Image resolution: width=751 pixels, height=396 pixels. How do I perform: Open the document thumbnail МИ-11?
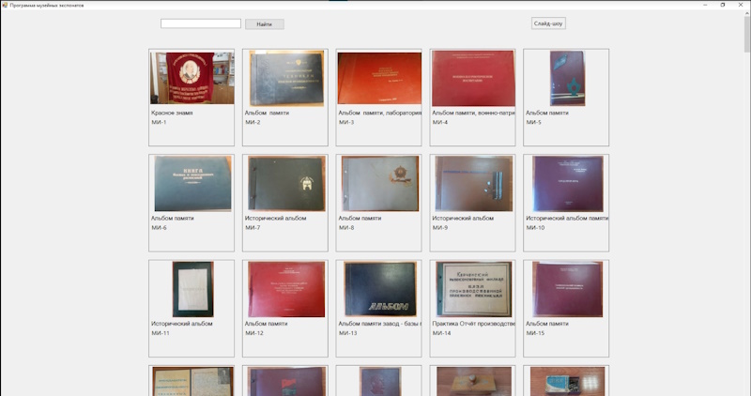point(192,289)
